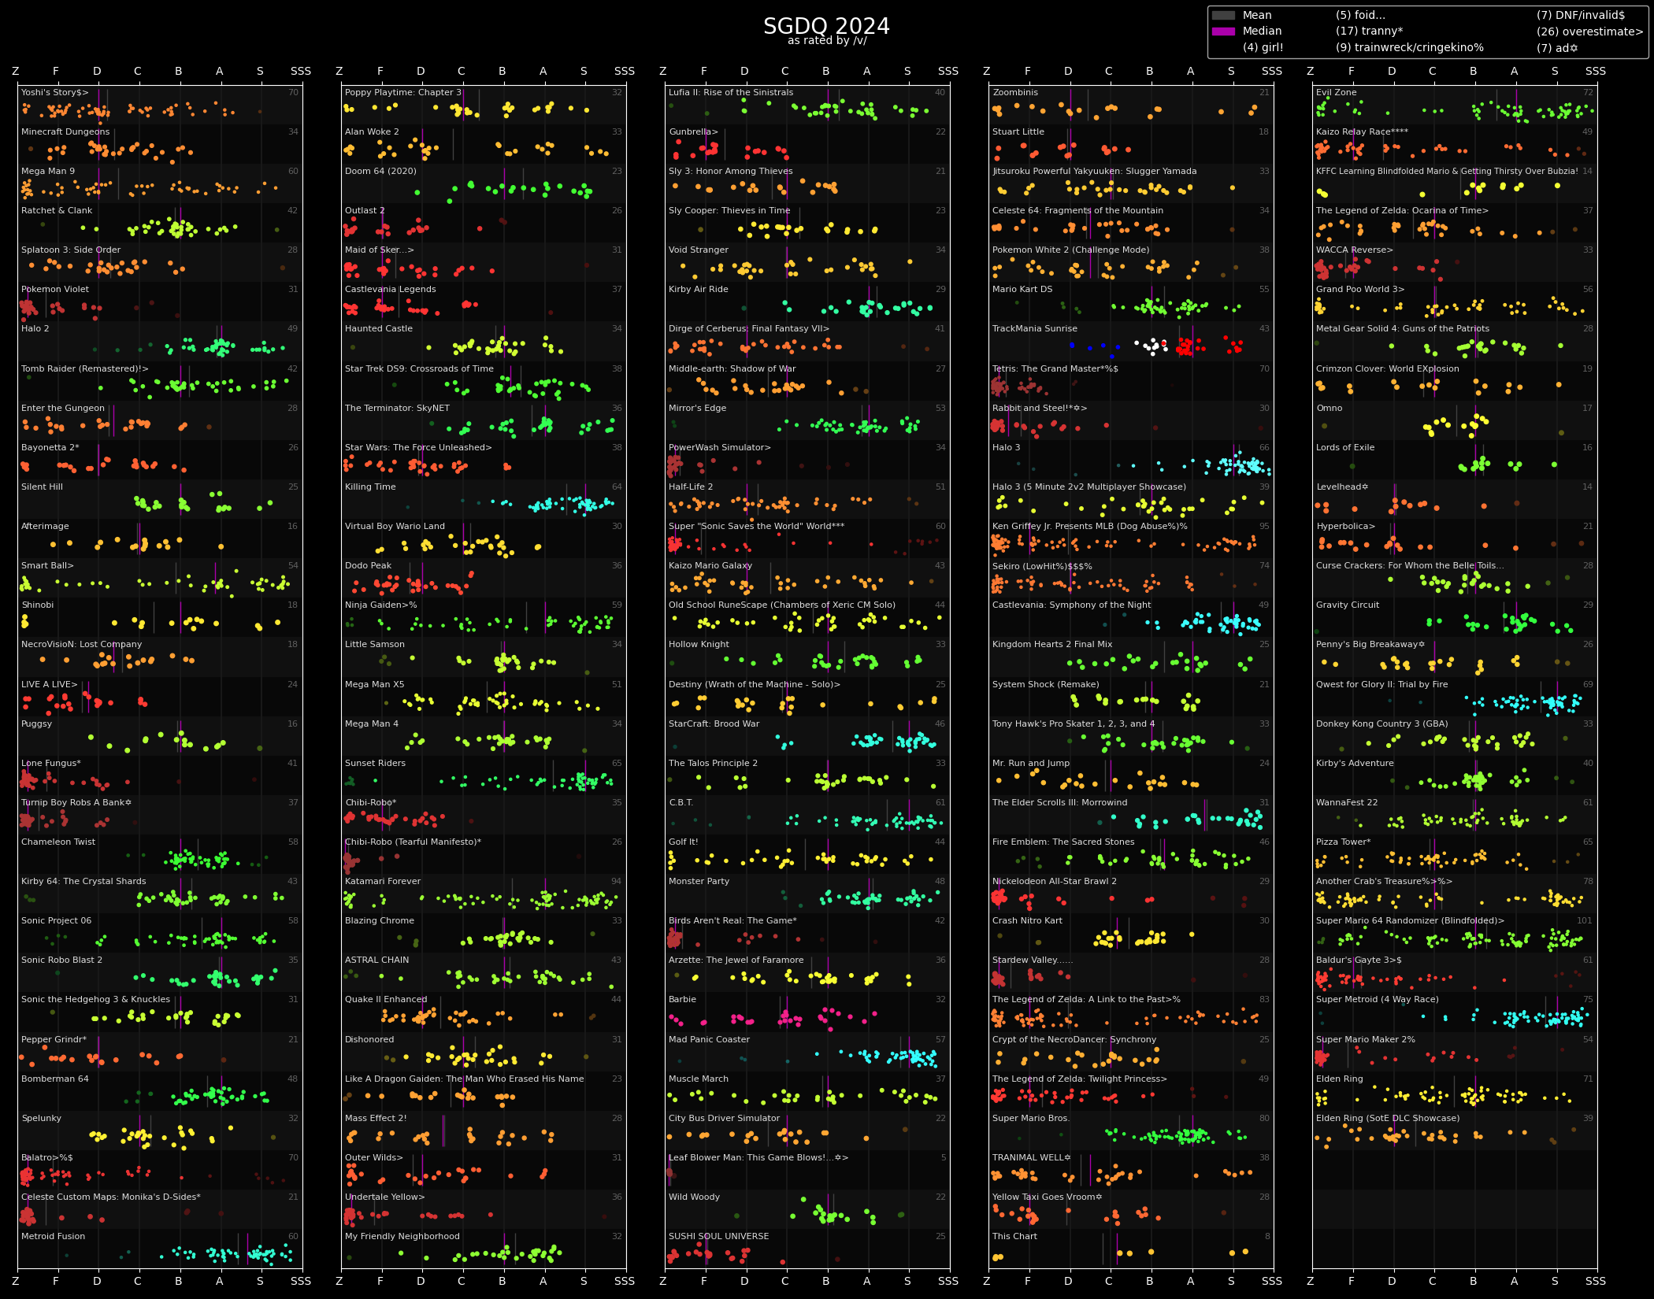Click the 'My Friendly Neighborhood' row label
1654x1299 pixels.
[x=402, y=1236]
